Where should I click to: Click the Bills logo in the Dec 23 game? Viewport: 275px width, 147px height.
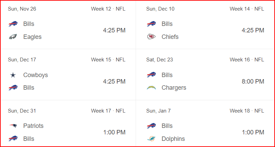pos(151,75)
